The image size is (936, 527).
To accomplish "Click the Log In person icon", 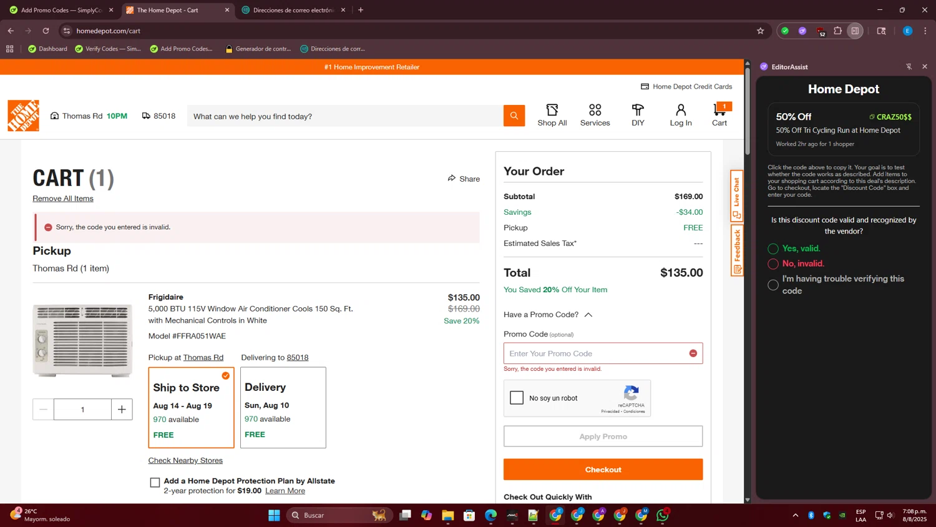I will (681, 110).
